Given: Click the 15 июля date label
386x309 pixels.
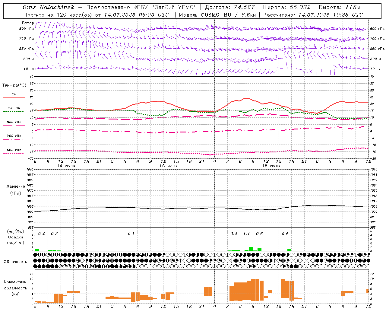Looking at the screenshot, I should coord(169,166).
